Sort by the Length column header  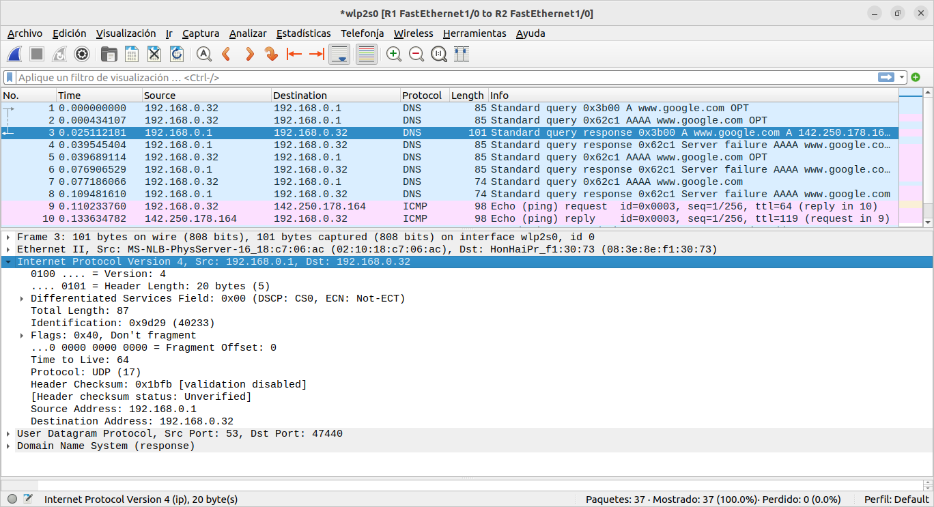(468, 96)
